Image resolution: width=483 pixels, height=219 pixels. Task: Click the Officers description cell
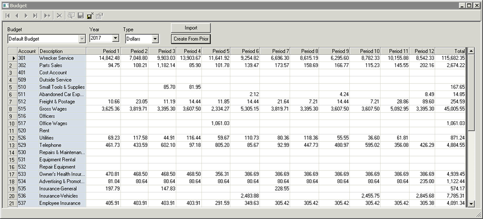(62, 116)
